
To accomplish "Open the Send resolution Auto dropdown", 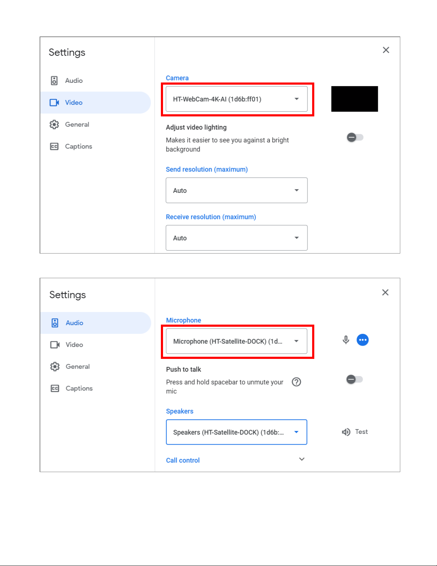I will click(x=237, y=190).
